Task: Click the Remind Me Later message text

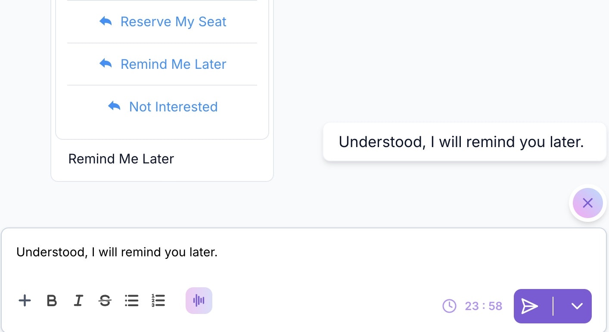Action: click(121, 159)
